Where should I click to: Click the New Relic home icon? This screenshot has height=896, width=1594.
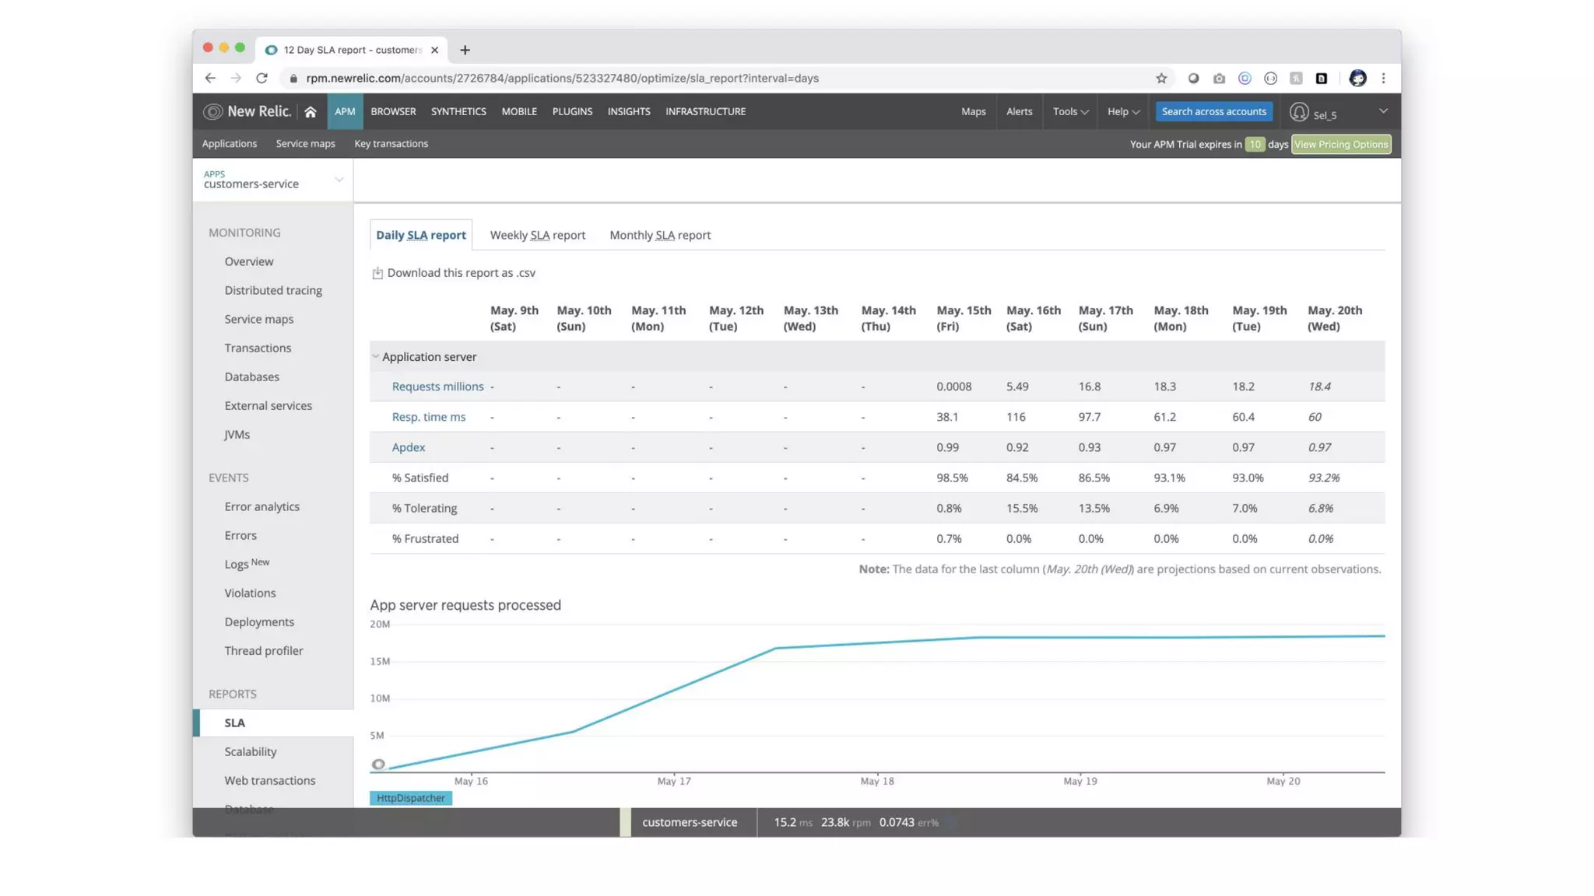click(x=311, y=112)
